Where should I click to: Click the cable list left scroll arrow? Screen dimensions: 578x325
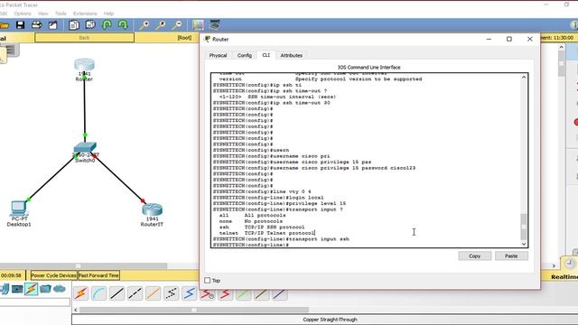[76, 310]
